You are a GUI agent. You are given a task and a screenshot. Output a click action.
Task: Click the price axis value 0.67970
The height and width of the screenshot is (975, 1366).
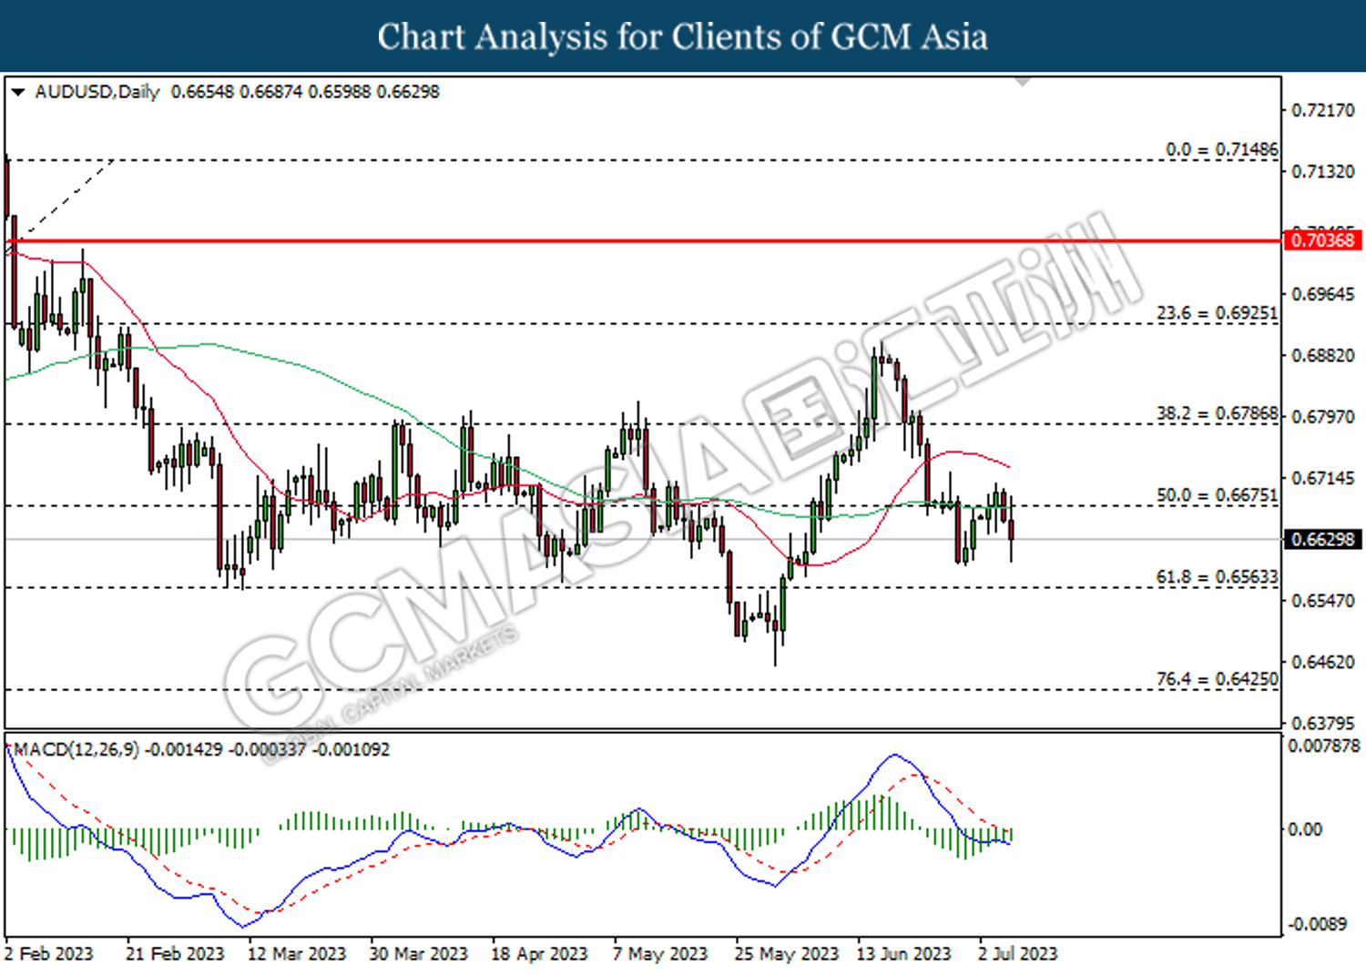coord(1324,416)
